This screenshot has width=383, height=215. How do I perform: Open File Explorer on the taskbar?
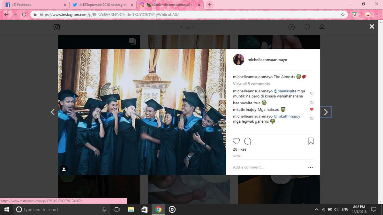click(131, 210)
